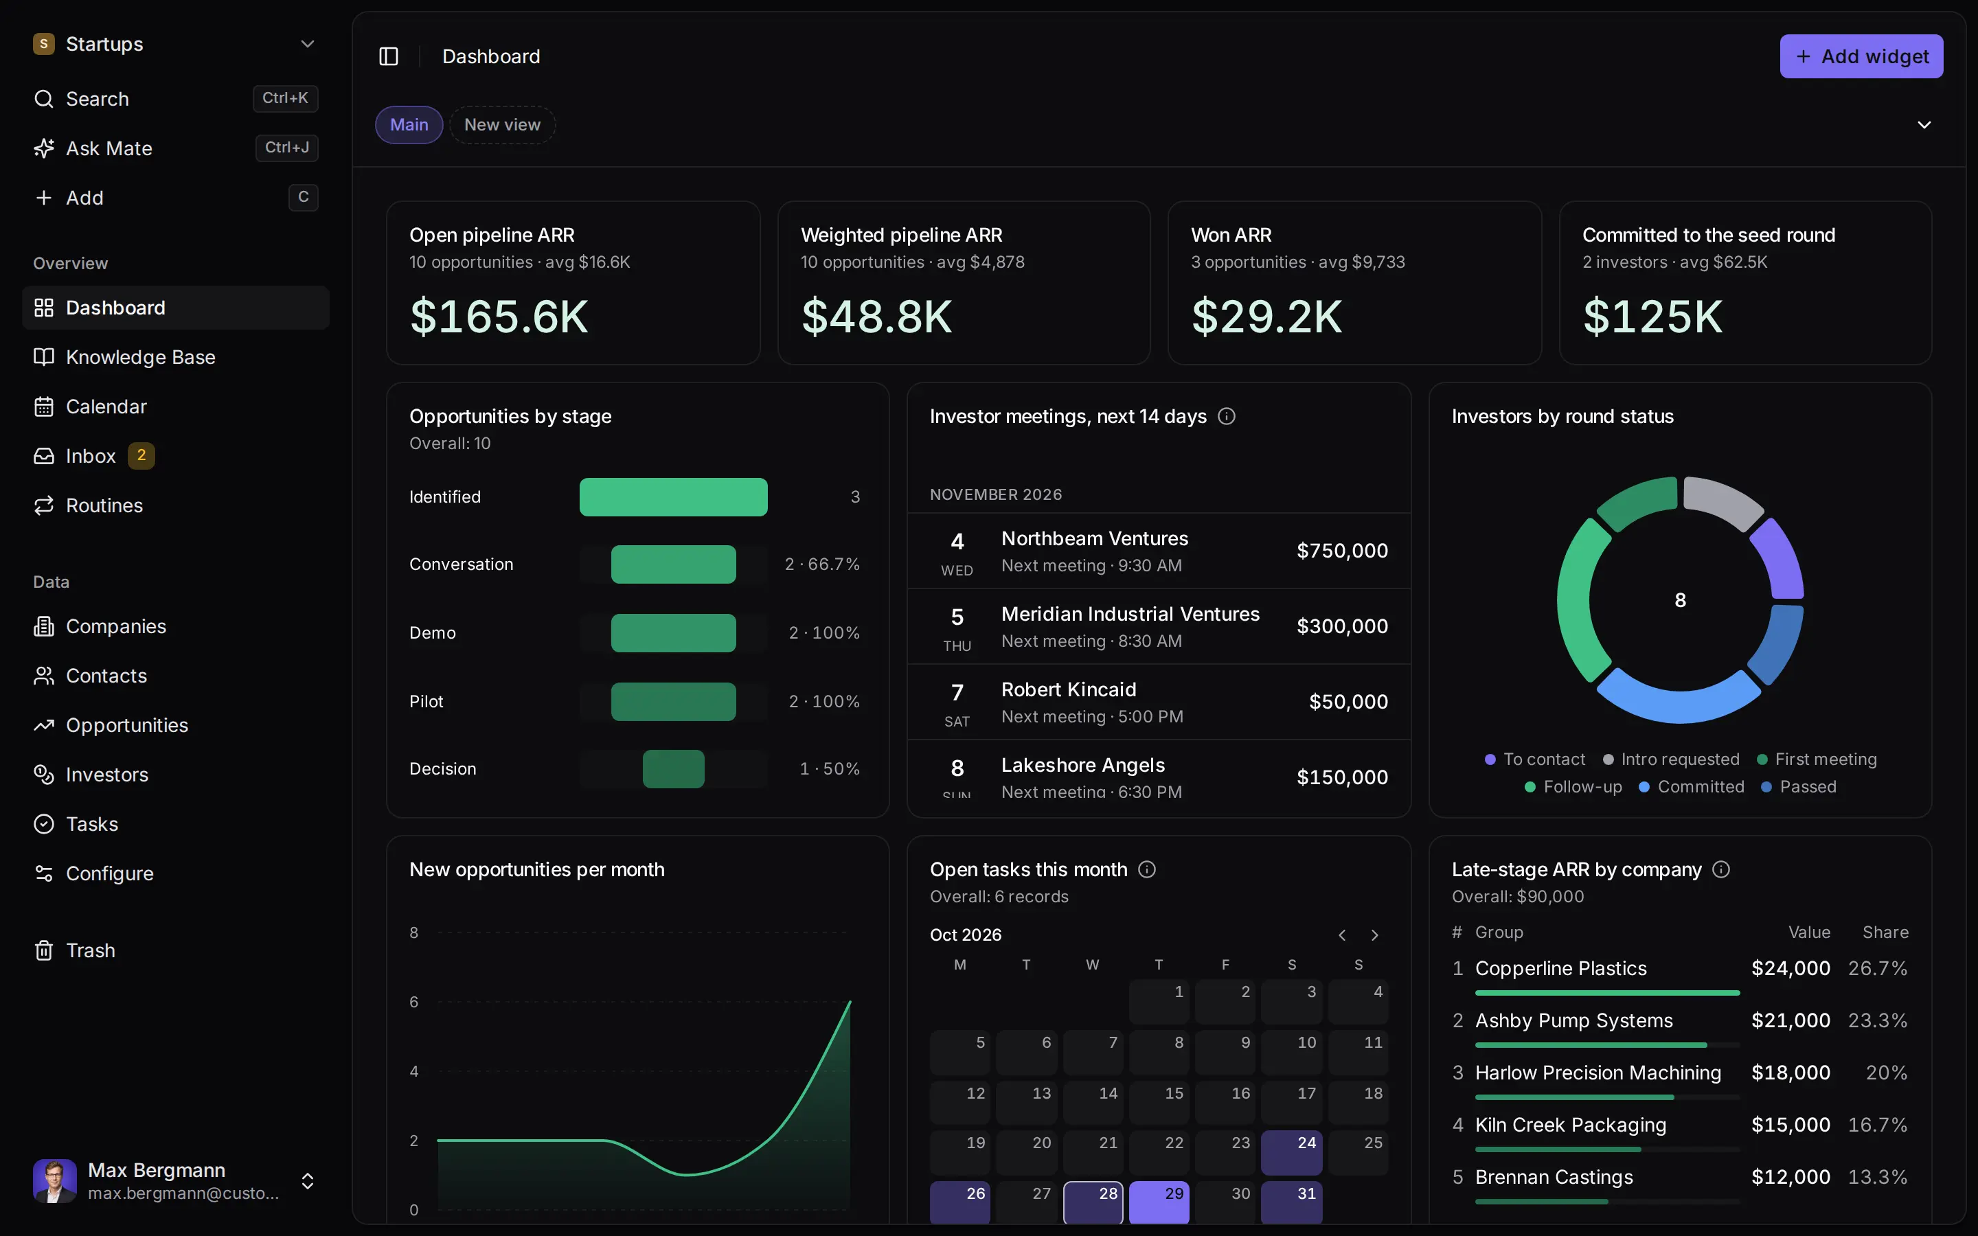Screen dimensions: 1978x1236
Task: Open the New view tab
Action: (x=502, y=125)
